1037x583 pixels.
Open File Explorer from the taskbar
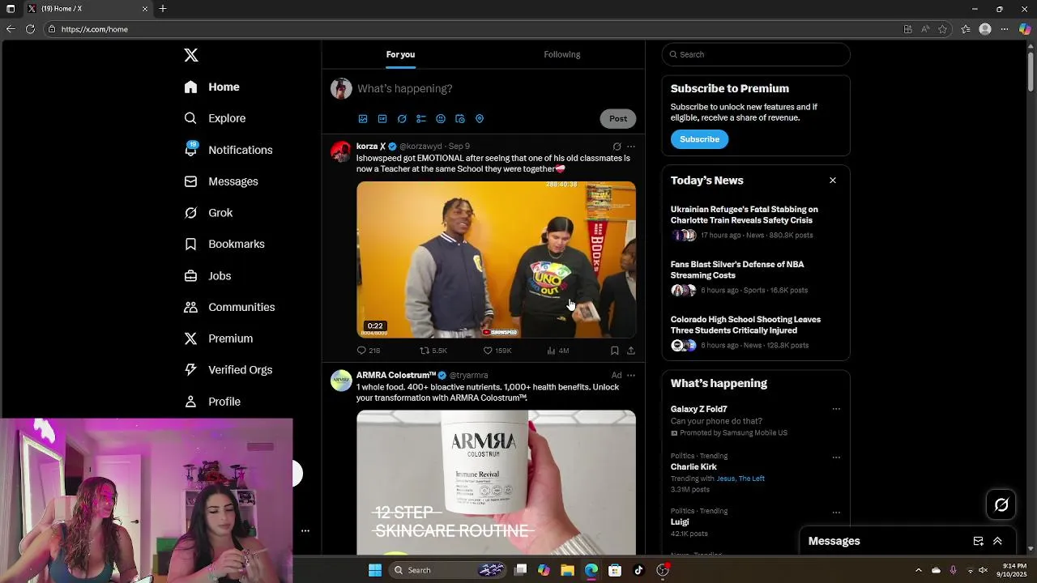coord(567,570)
